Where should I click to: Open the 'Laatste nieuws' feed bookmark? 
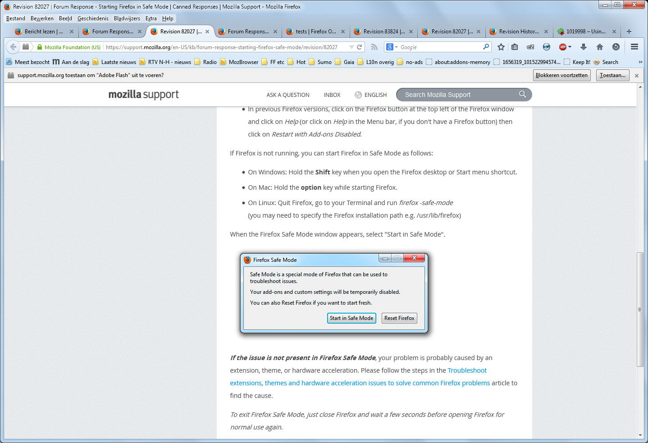click(x=114, y=62)
